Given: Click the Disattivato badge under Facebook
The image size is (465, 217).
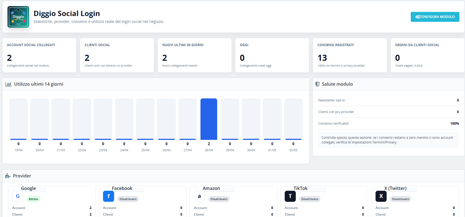Looking at the screenshot, I should [128, 199].
